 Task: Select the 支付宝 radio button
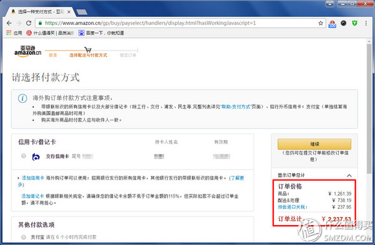tap(24, 237)
